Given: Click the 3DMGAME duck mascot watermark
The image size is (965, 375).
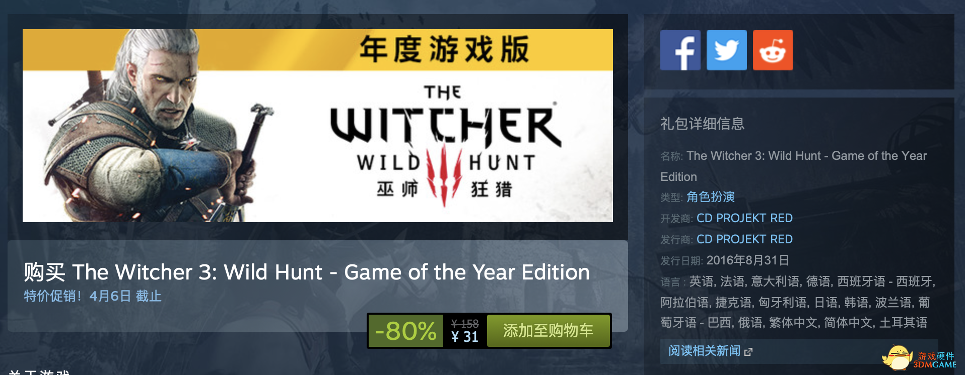Looking at the screenshot, I should pos(897,358).
